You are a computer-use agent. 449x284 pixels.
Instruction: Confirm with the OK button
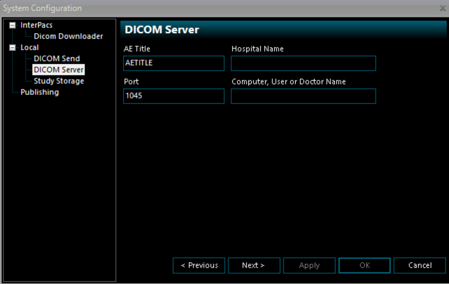[x=365, y=265]
